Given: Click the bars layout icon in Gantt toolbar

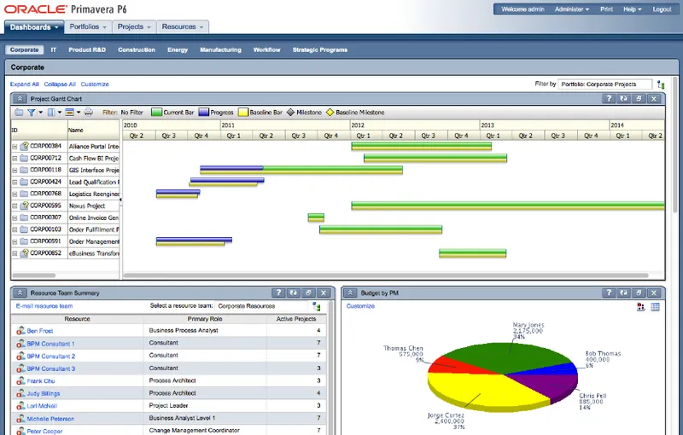Looking at the screenshot, I should [69, 113].
